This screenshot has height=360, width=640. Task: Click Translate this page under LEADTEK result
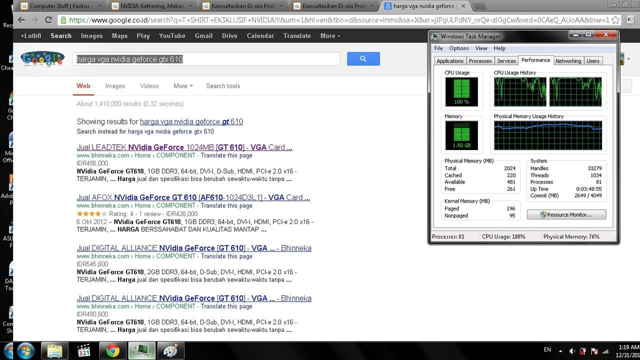(226, 155)
